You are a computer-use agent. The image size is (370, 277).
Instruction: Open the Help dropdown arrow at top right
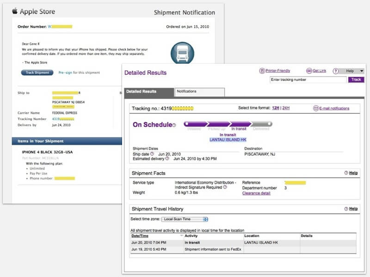362,71
